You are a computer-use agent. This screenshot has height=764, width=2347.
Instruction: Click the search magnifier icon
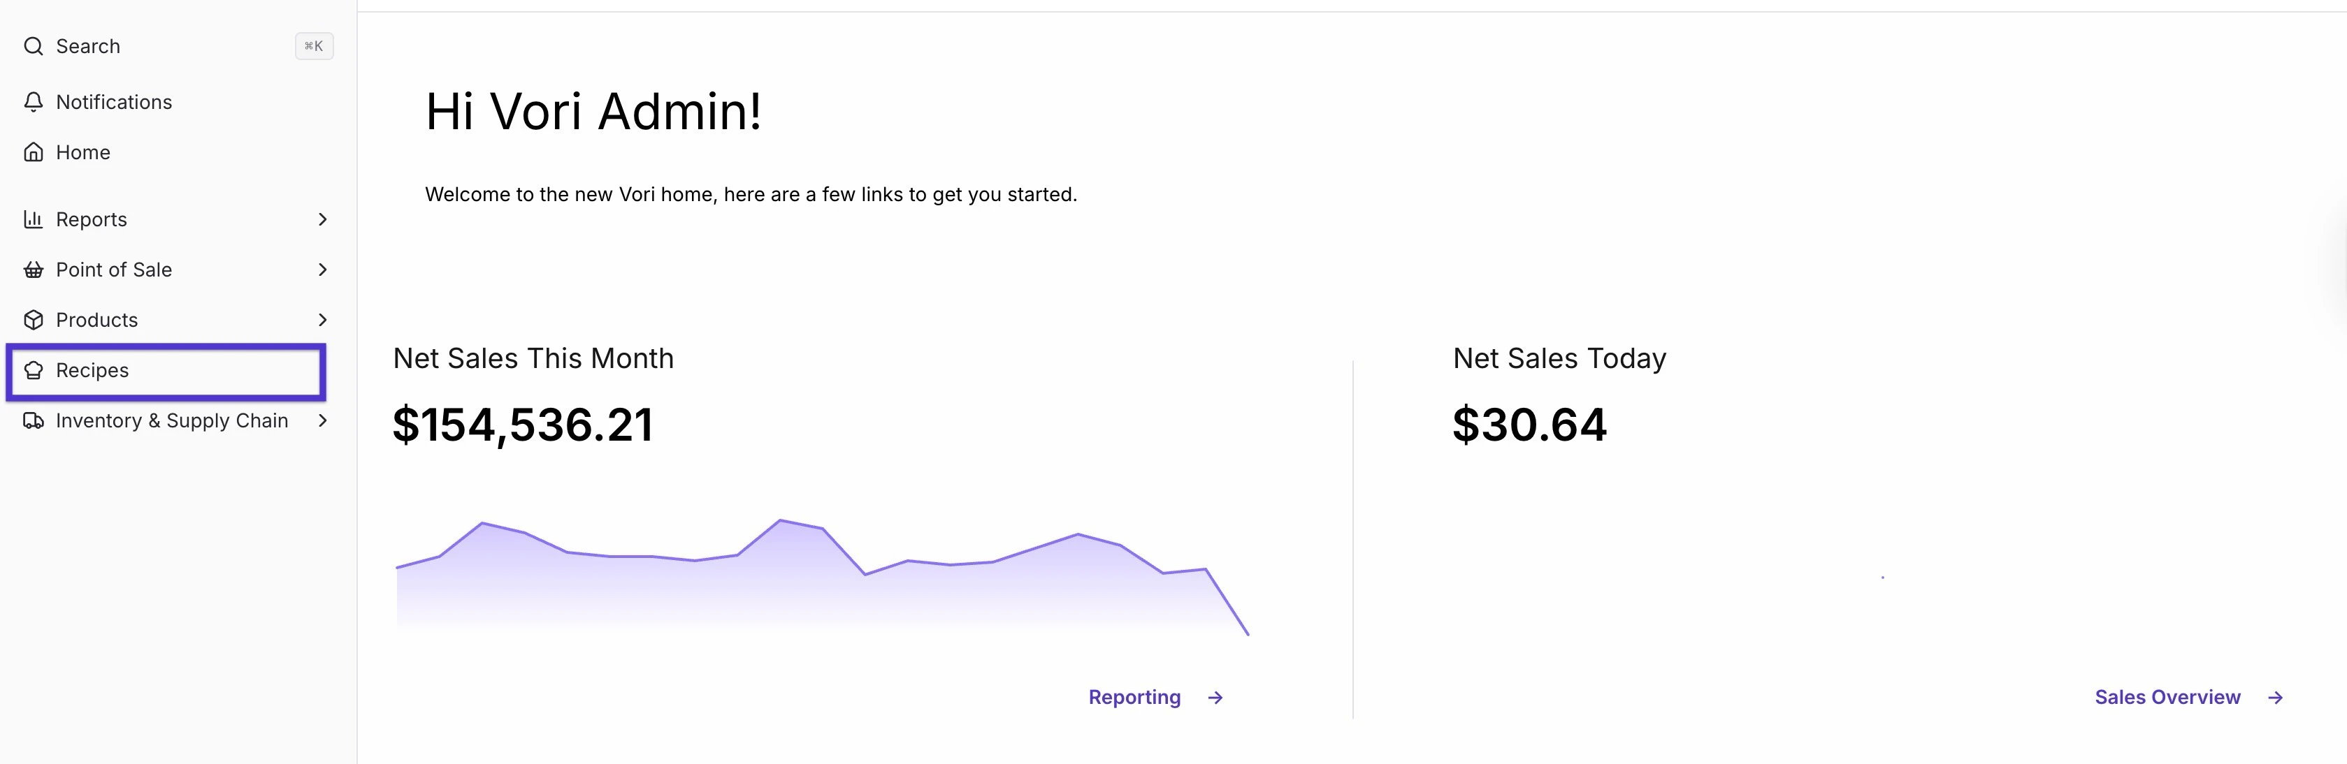34,47
